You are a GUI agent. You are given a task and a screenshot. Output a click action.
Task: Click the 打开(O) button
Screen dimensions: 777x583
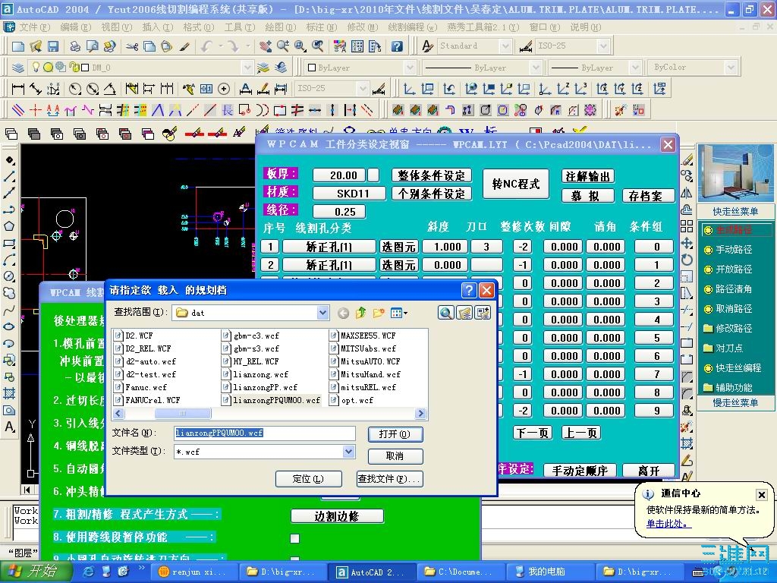(x=395, y=434)
